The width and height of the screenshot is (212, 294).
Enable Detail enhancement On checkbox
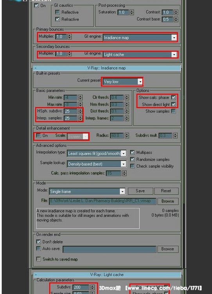coord(38,135)
